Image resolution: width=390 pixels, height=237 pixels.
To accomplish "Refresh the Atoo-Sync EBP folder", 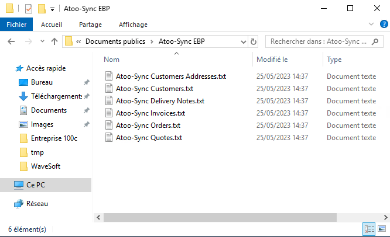I will [253, 41].
